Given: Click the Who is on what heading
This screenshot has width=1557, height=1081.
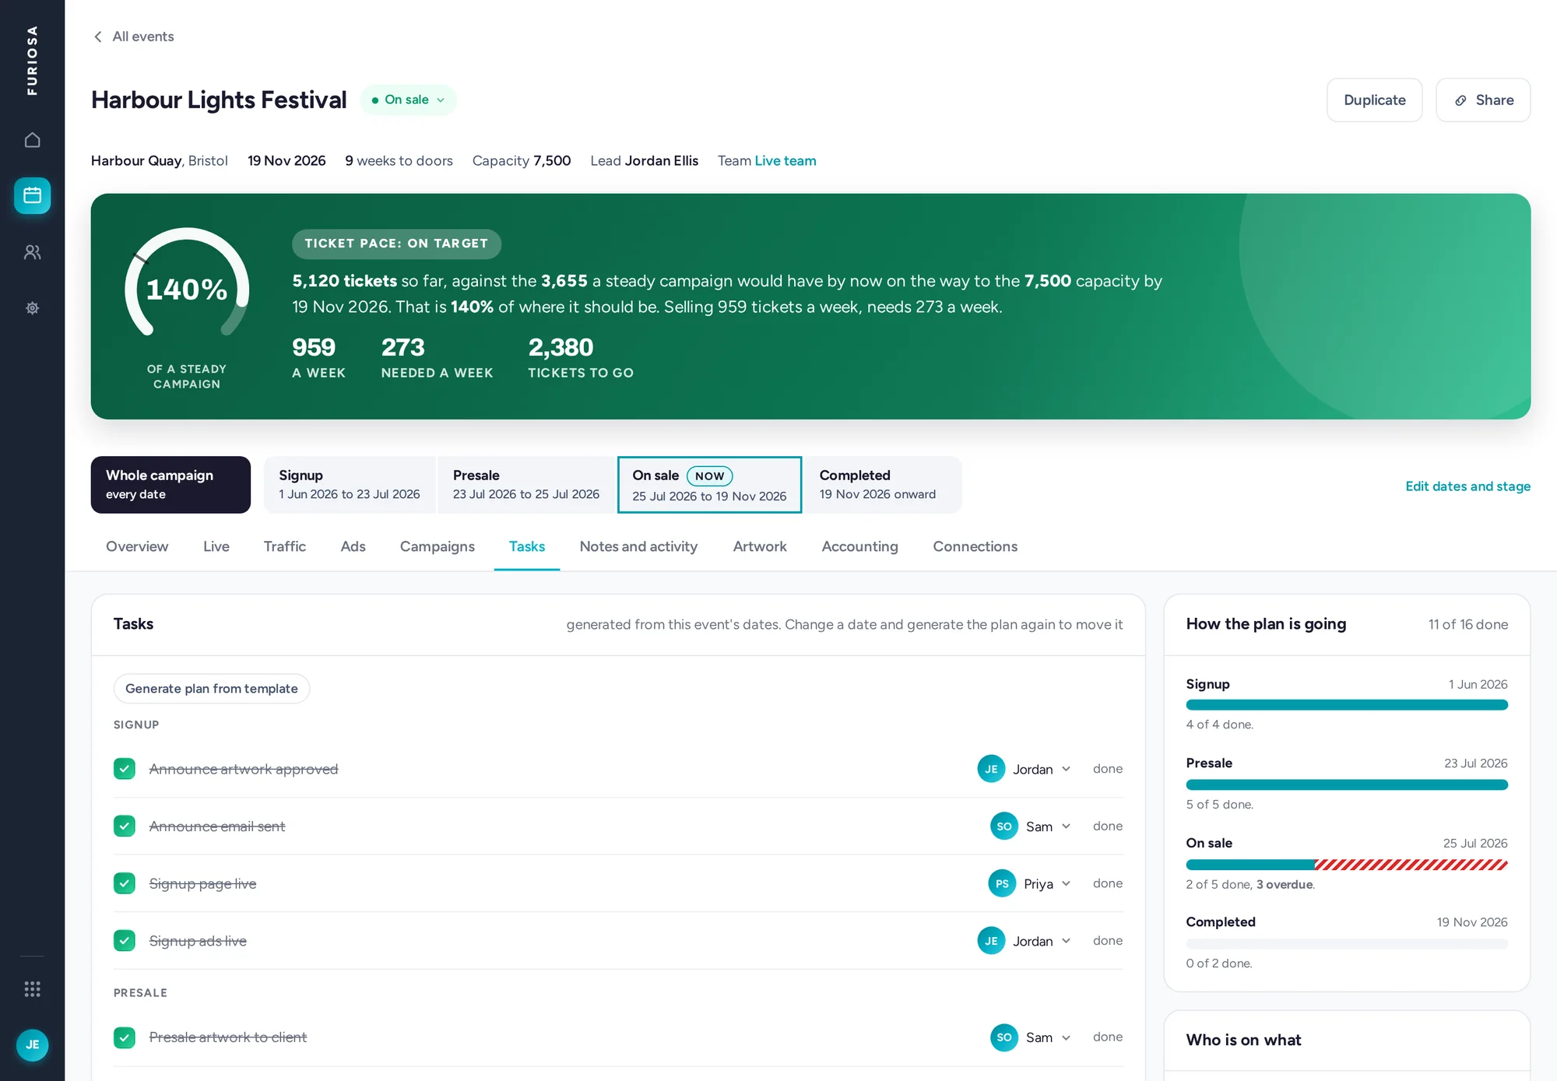Looking at the screenshot, I should [1243, 1041].
